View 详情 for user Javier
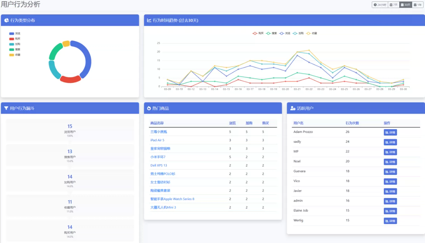The width and height of the screenshot is (425, 243). (390, 191)
